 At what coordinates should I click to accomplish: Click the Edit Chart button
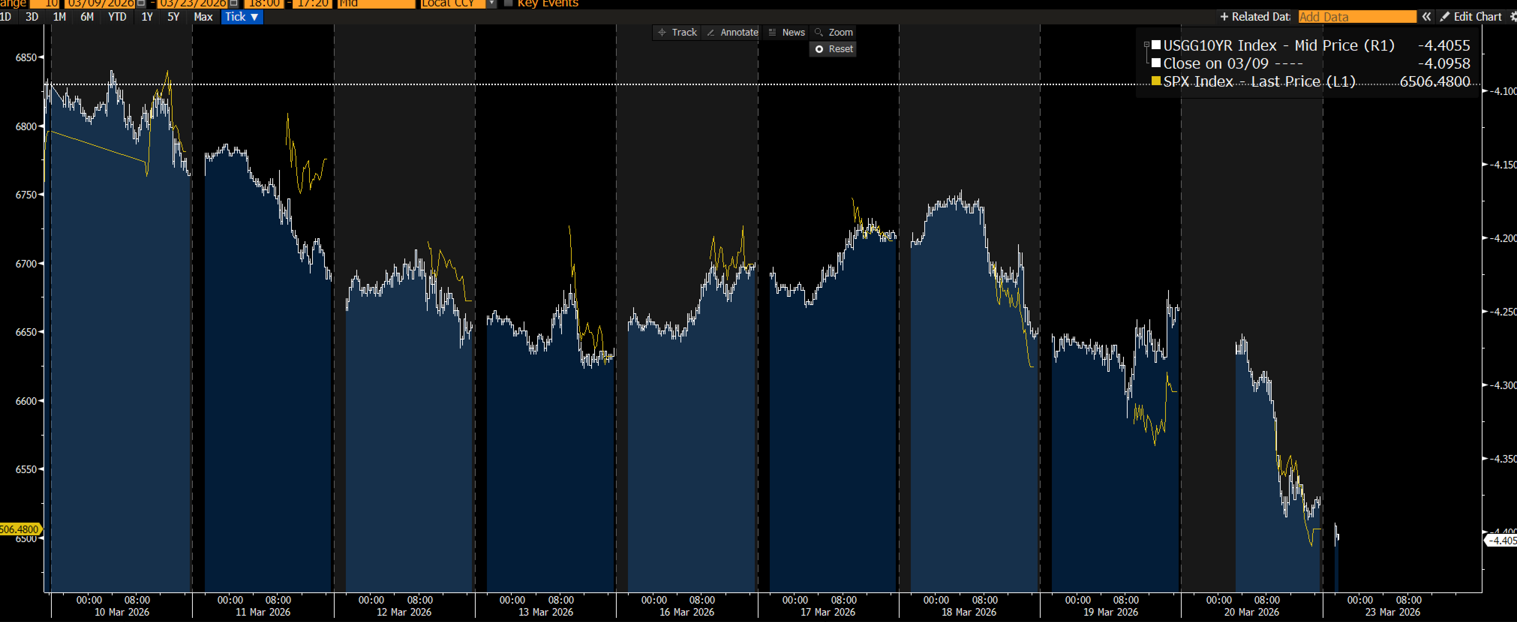coord(1470,17)
